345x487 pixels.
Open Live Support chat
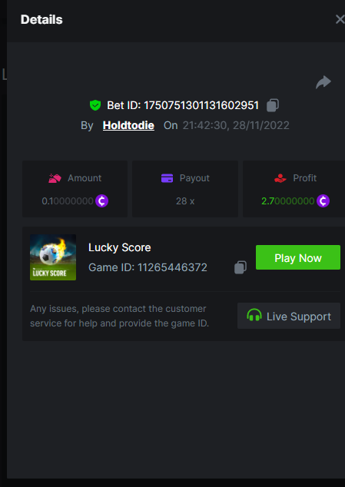point(289,316)
